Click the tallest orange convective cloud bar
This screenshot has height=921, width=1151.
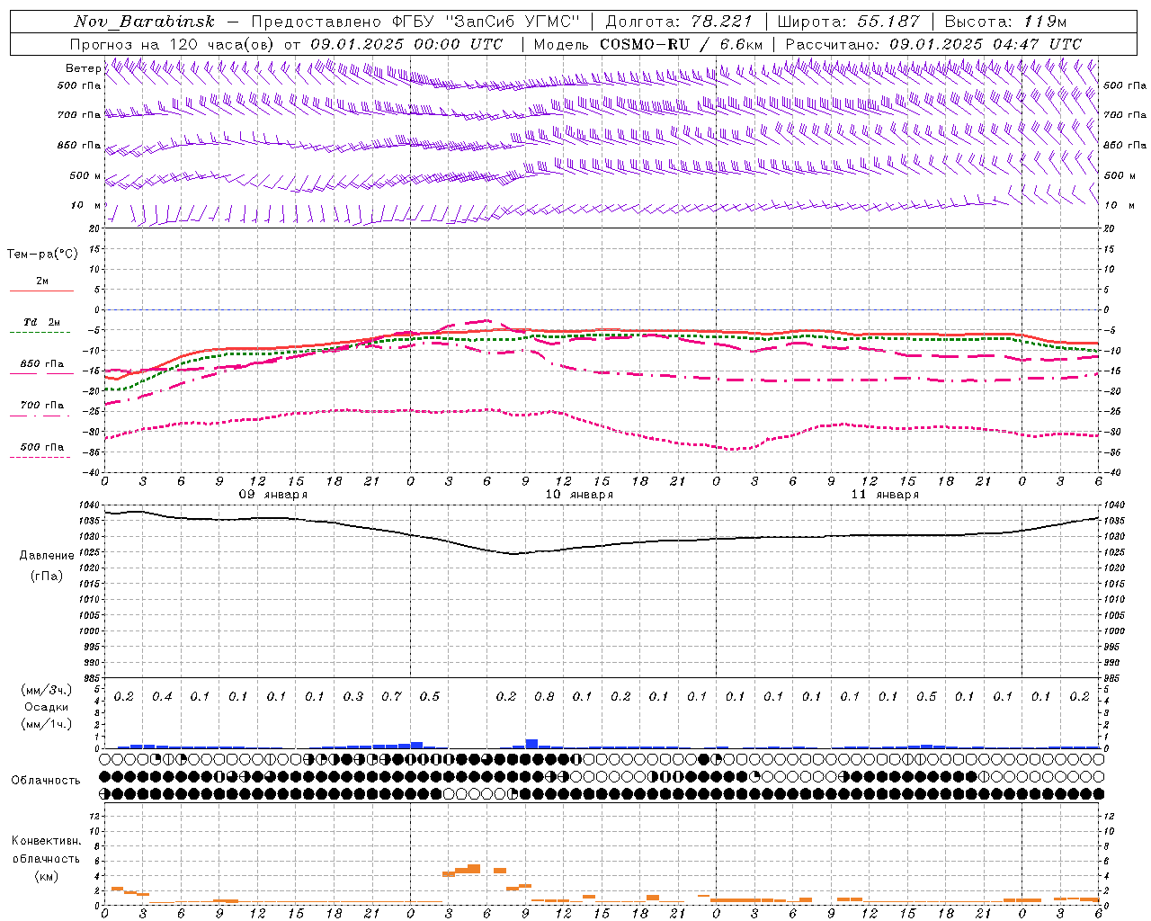[x=474, y=868]
